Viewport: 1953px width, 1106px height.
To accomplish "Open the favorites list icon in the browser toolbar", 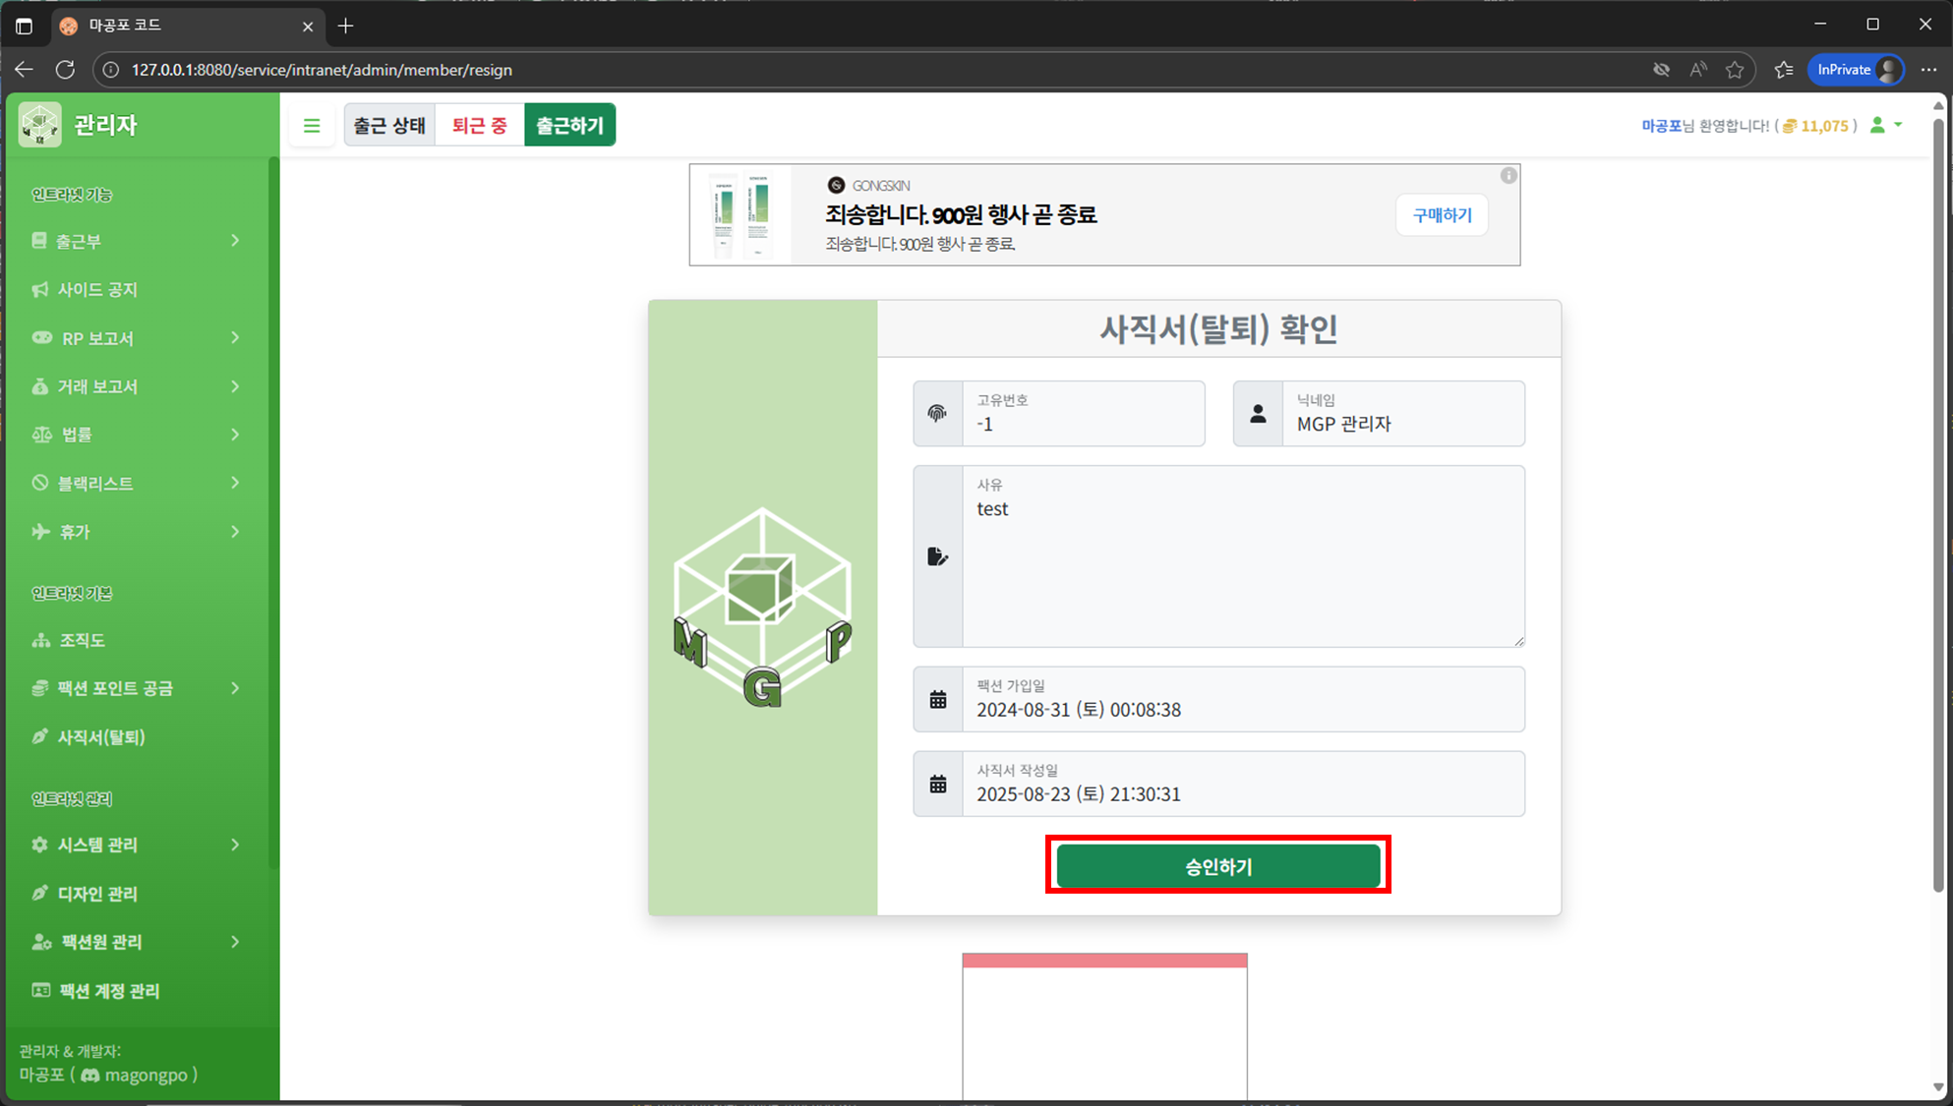I will tap(1784, 70).
